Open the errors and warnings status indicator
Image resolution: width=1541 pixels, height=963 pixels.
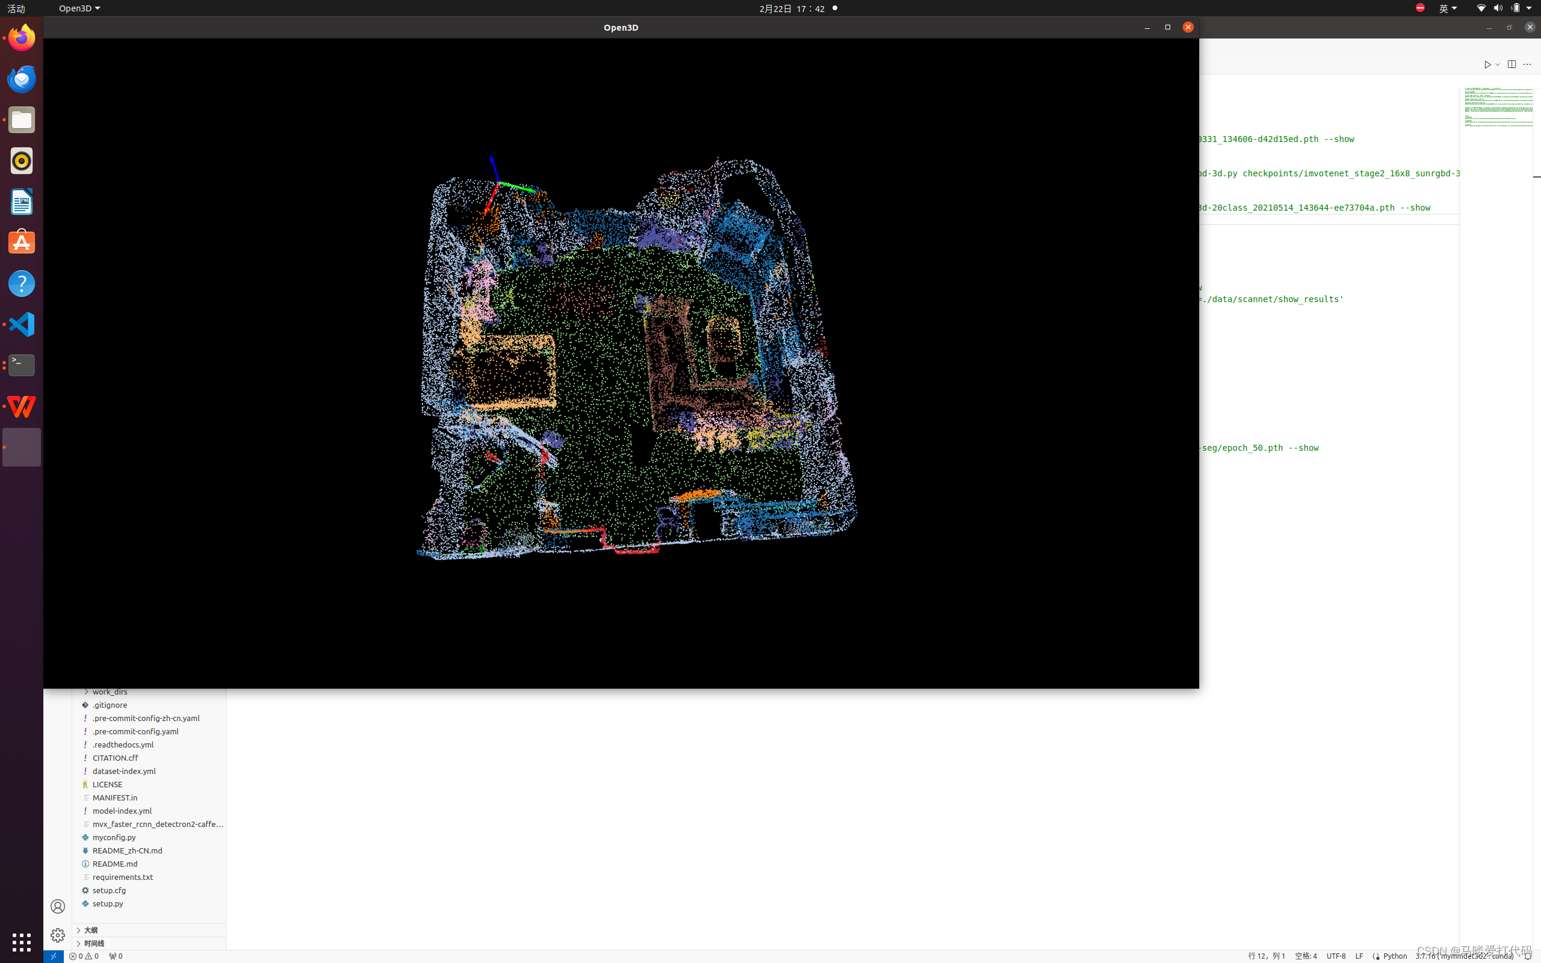point(84,956)
